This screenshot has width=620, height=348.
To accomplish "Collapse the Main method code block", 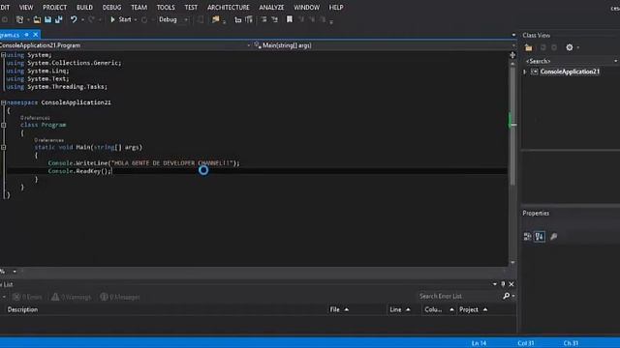I will click(x=3, y=148).
